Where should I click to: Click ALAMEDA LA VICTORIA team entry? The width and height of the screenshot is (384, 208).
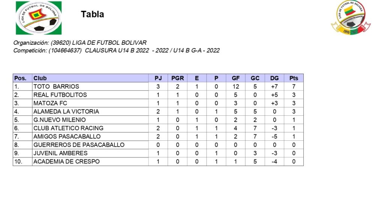click(66, 111)
